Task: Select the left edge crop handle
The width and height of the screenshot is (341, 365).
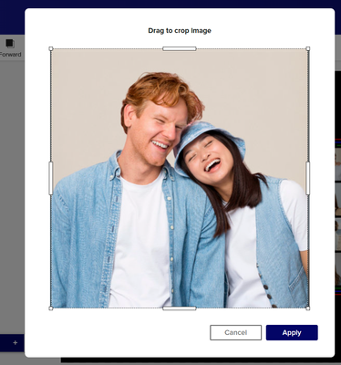Action: coord(51,178)
